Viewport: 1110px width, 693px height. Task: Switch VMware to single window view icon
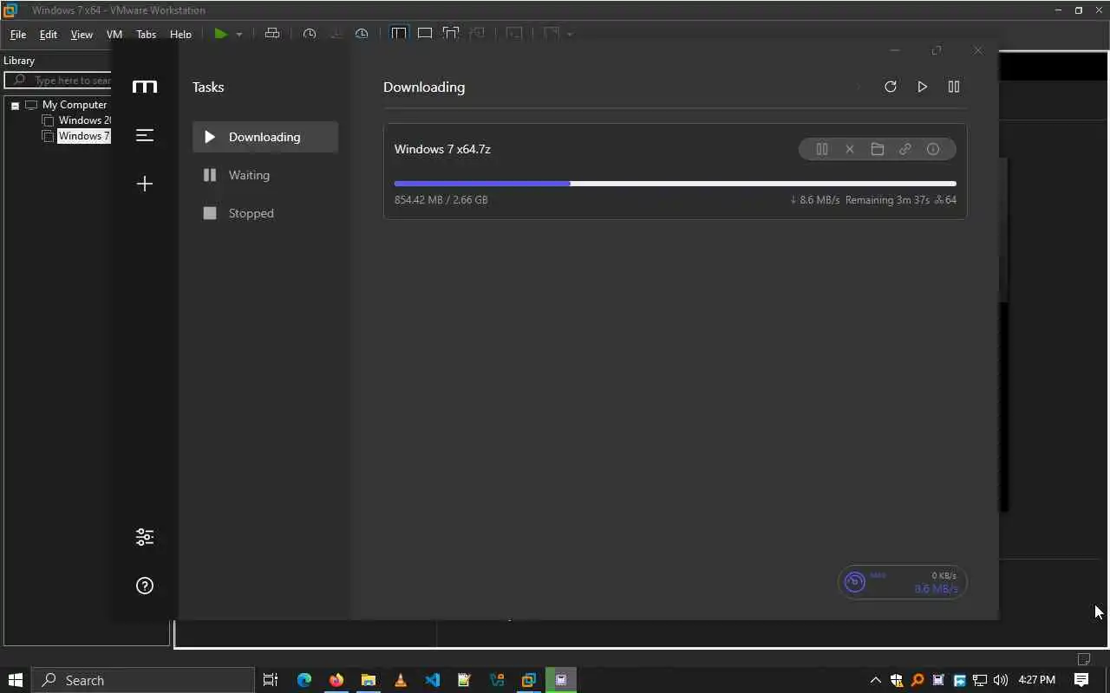click(425, 34)
